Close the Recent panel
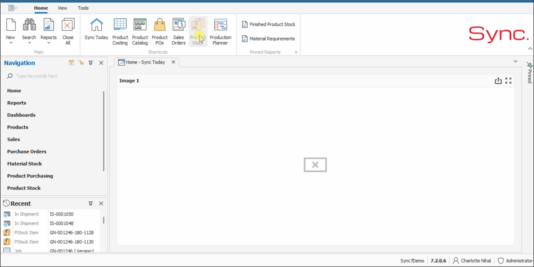 point(101,203)
